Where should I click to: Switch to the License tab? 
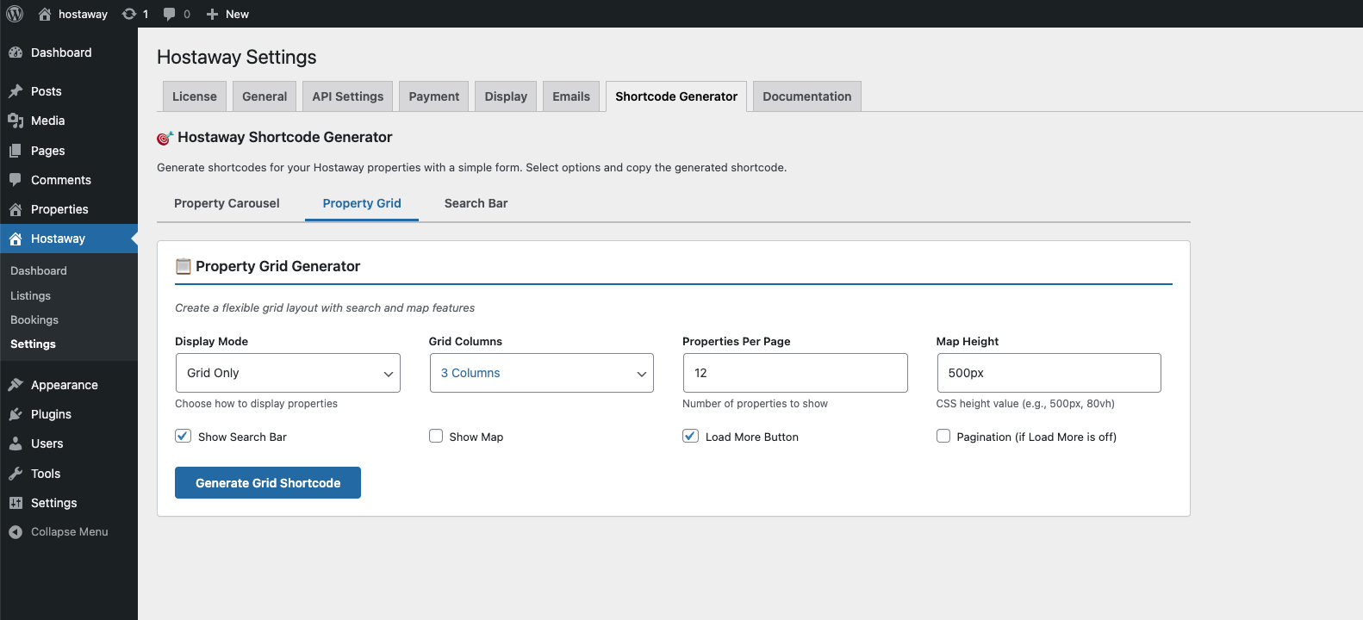pyautogui.click(x=195, y=96)
